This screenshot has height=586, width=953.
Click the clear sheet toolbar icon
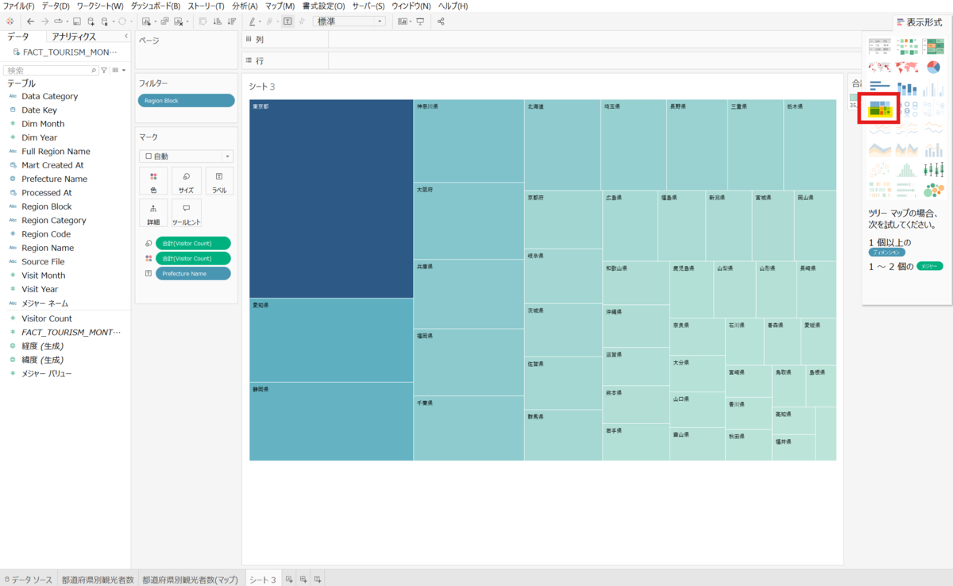(179, 21)
